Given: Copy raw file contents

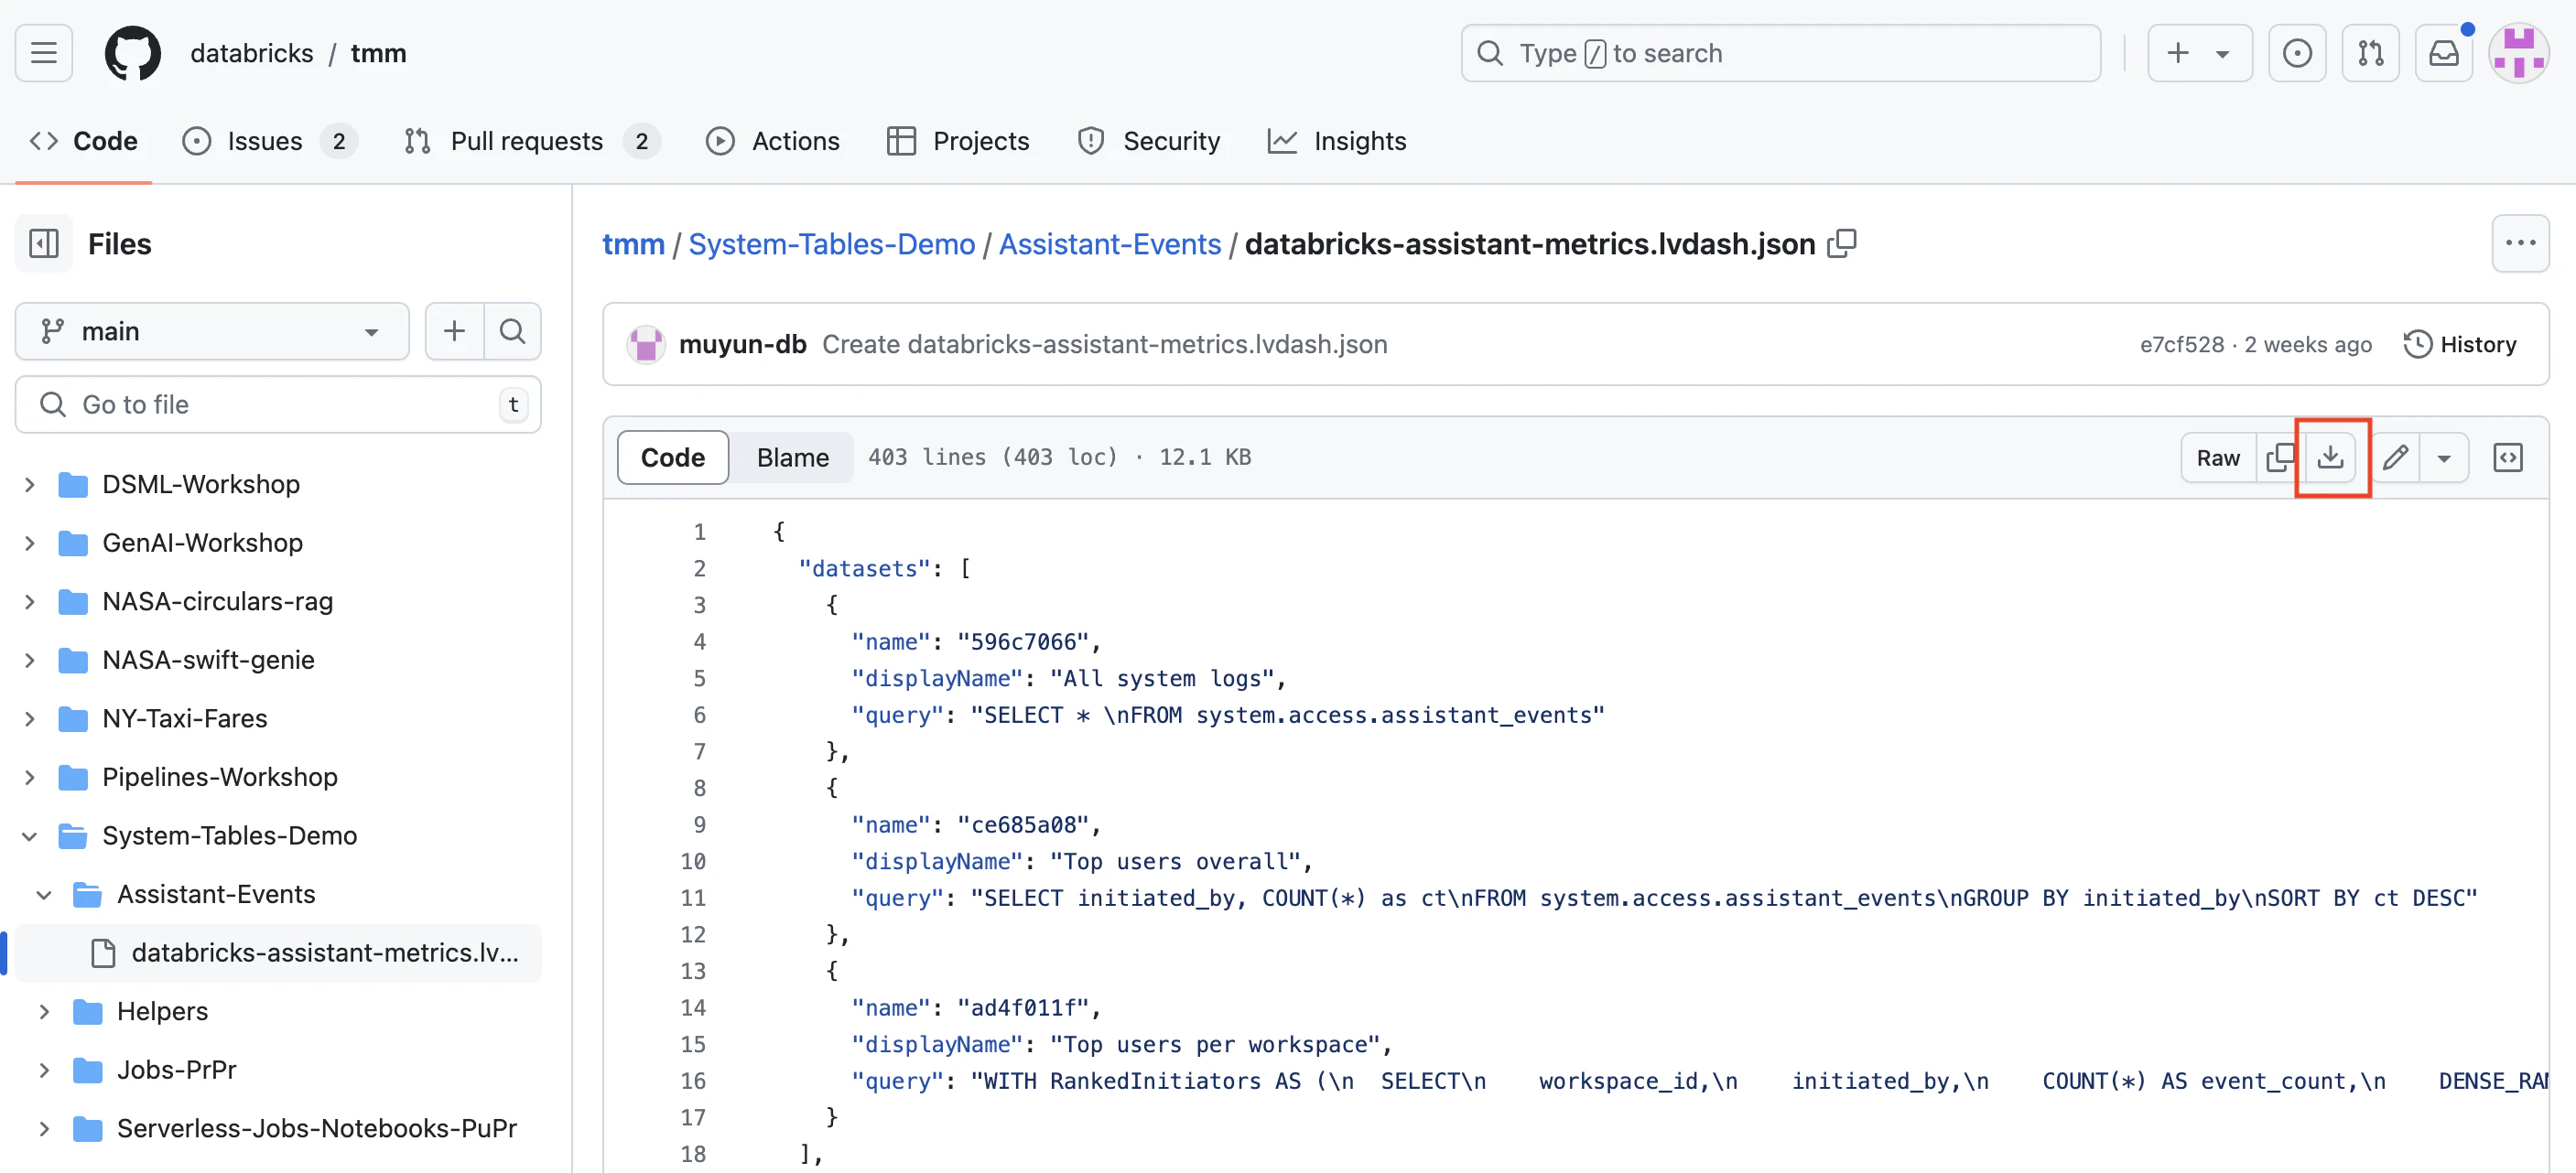Looking at the screenshot, I should click(x=2279, y=457).
